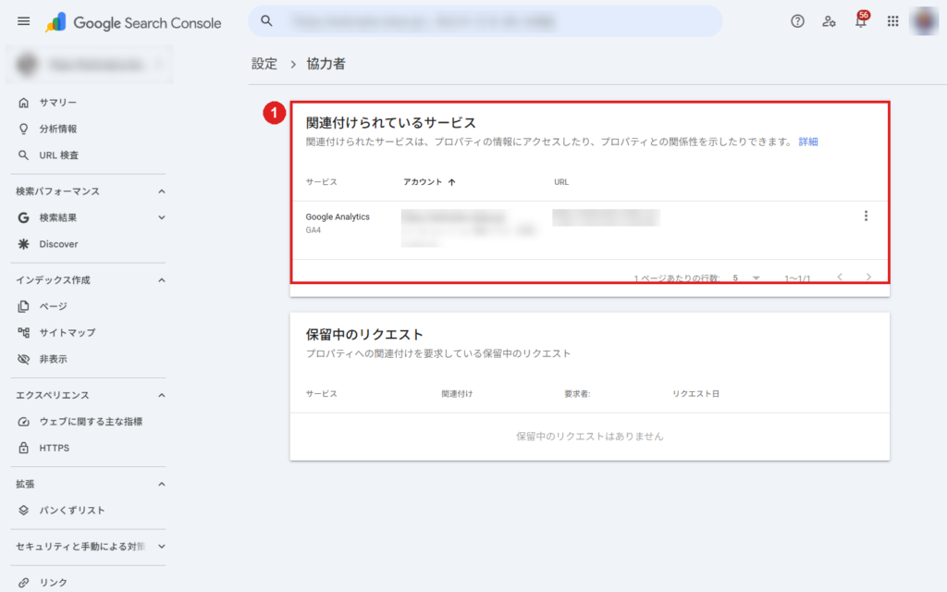
Task: Open users and permissions icon
Action: pos(829,22)
